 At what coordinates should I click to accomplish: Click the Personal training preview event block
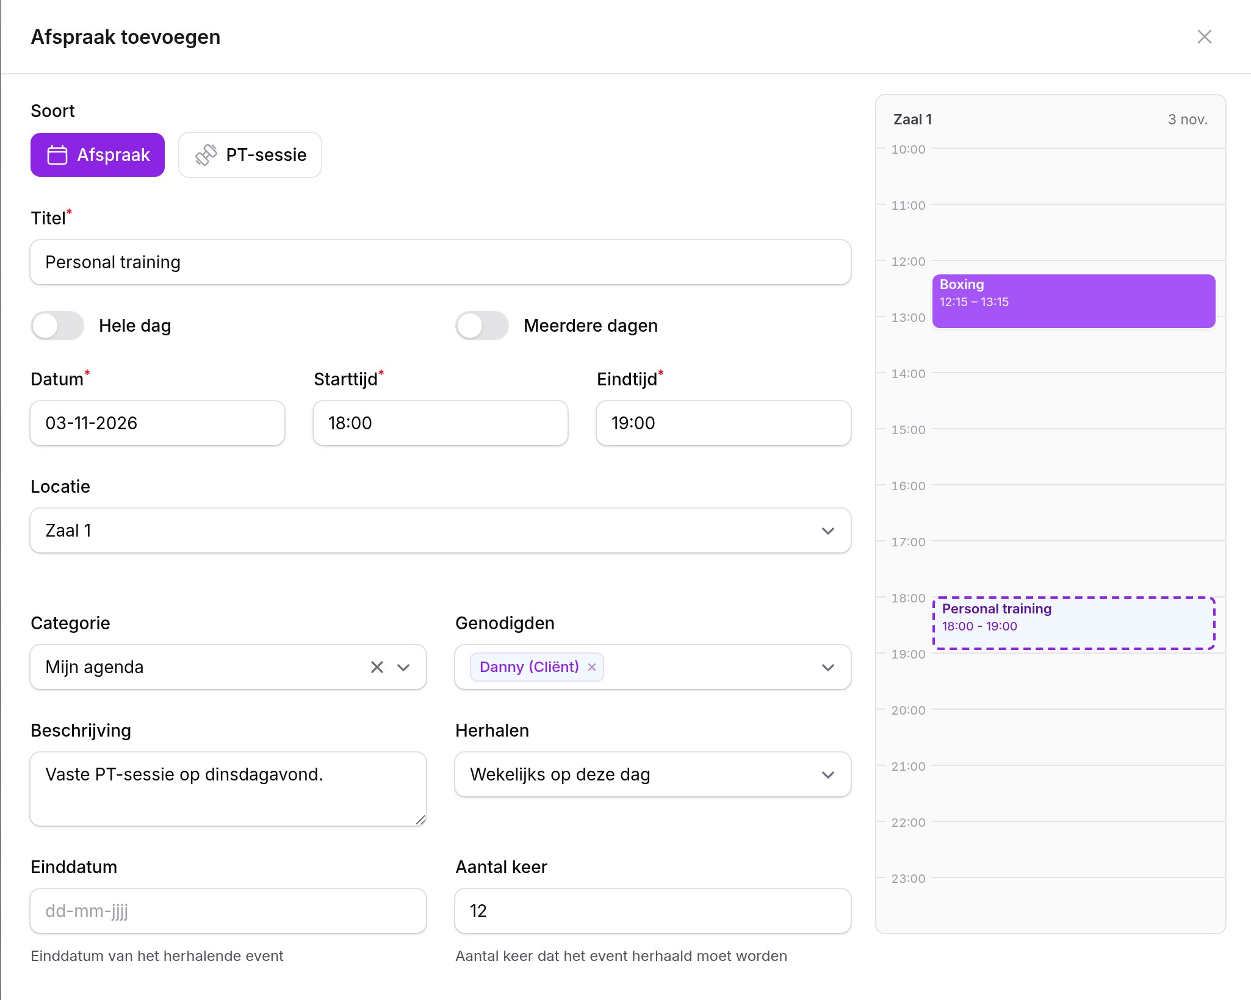(x=1073, y=623)
